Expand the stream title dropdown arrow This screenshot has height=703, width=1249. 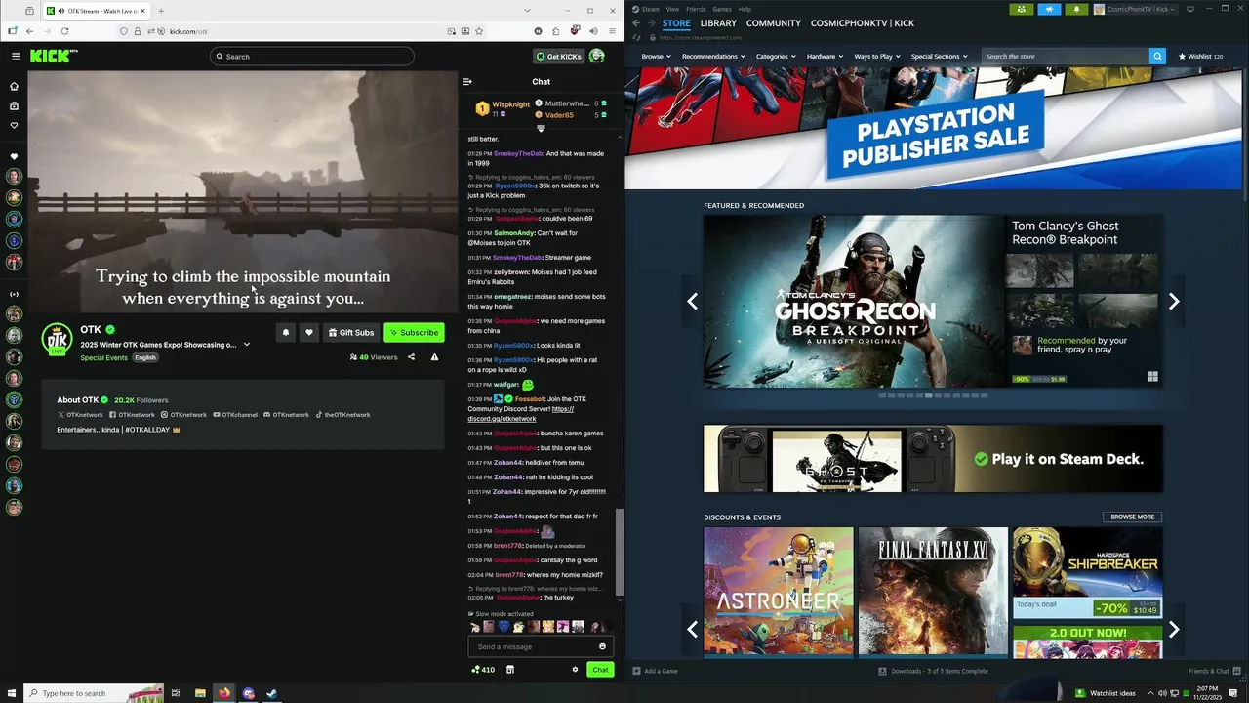247,345
